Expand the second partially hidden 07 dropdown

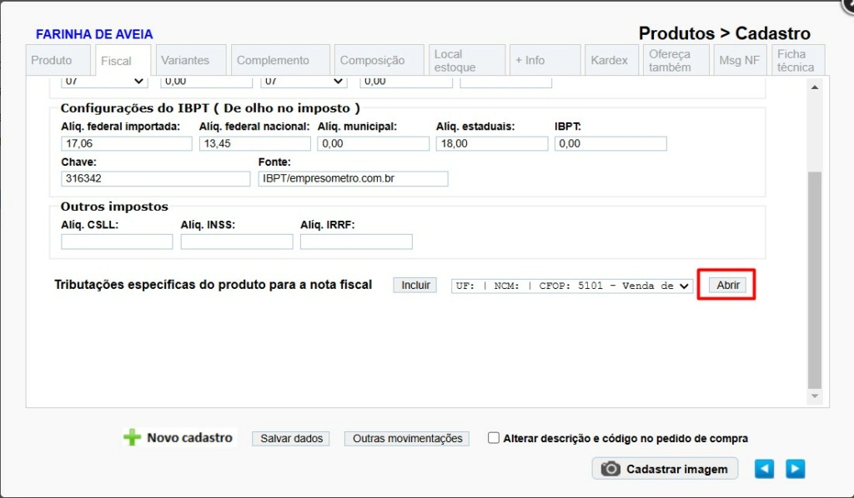point(304,82)
